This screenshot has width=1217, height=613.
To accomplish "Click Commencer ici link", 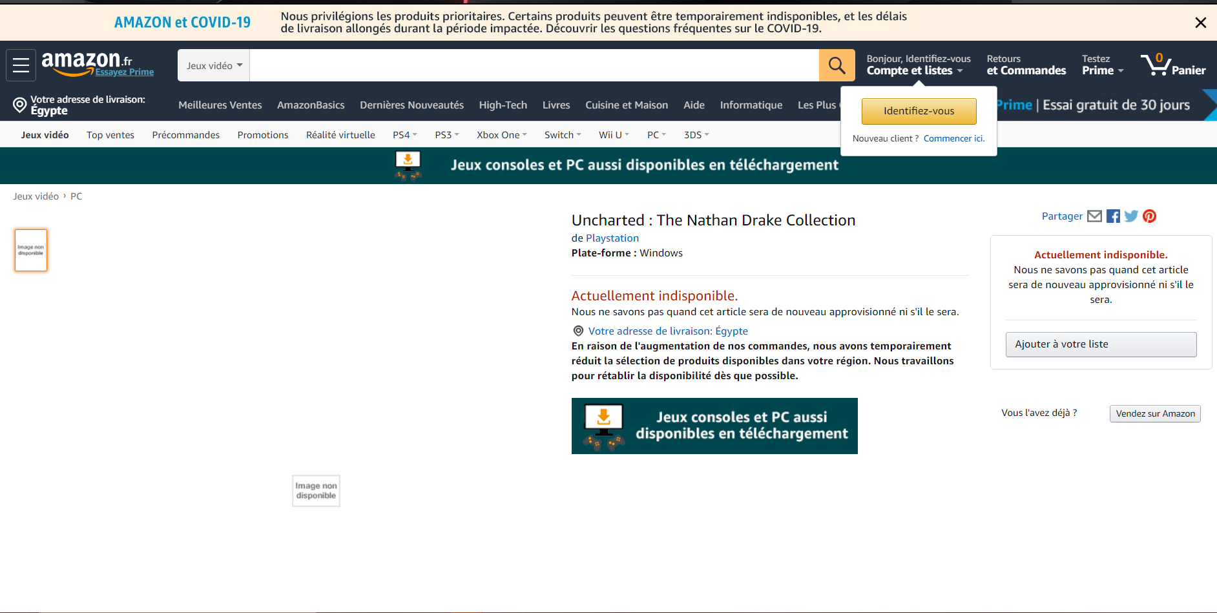I will pos(954,139).
